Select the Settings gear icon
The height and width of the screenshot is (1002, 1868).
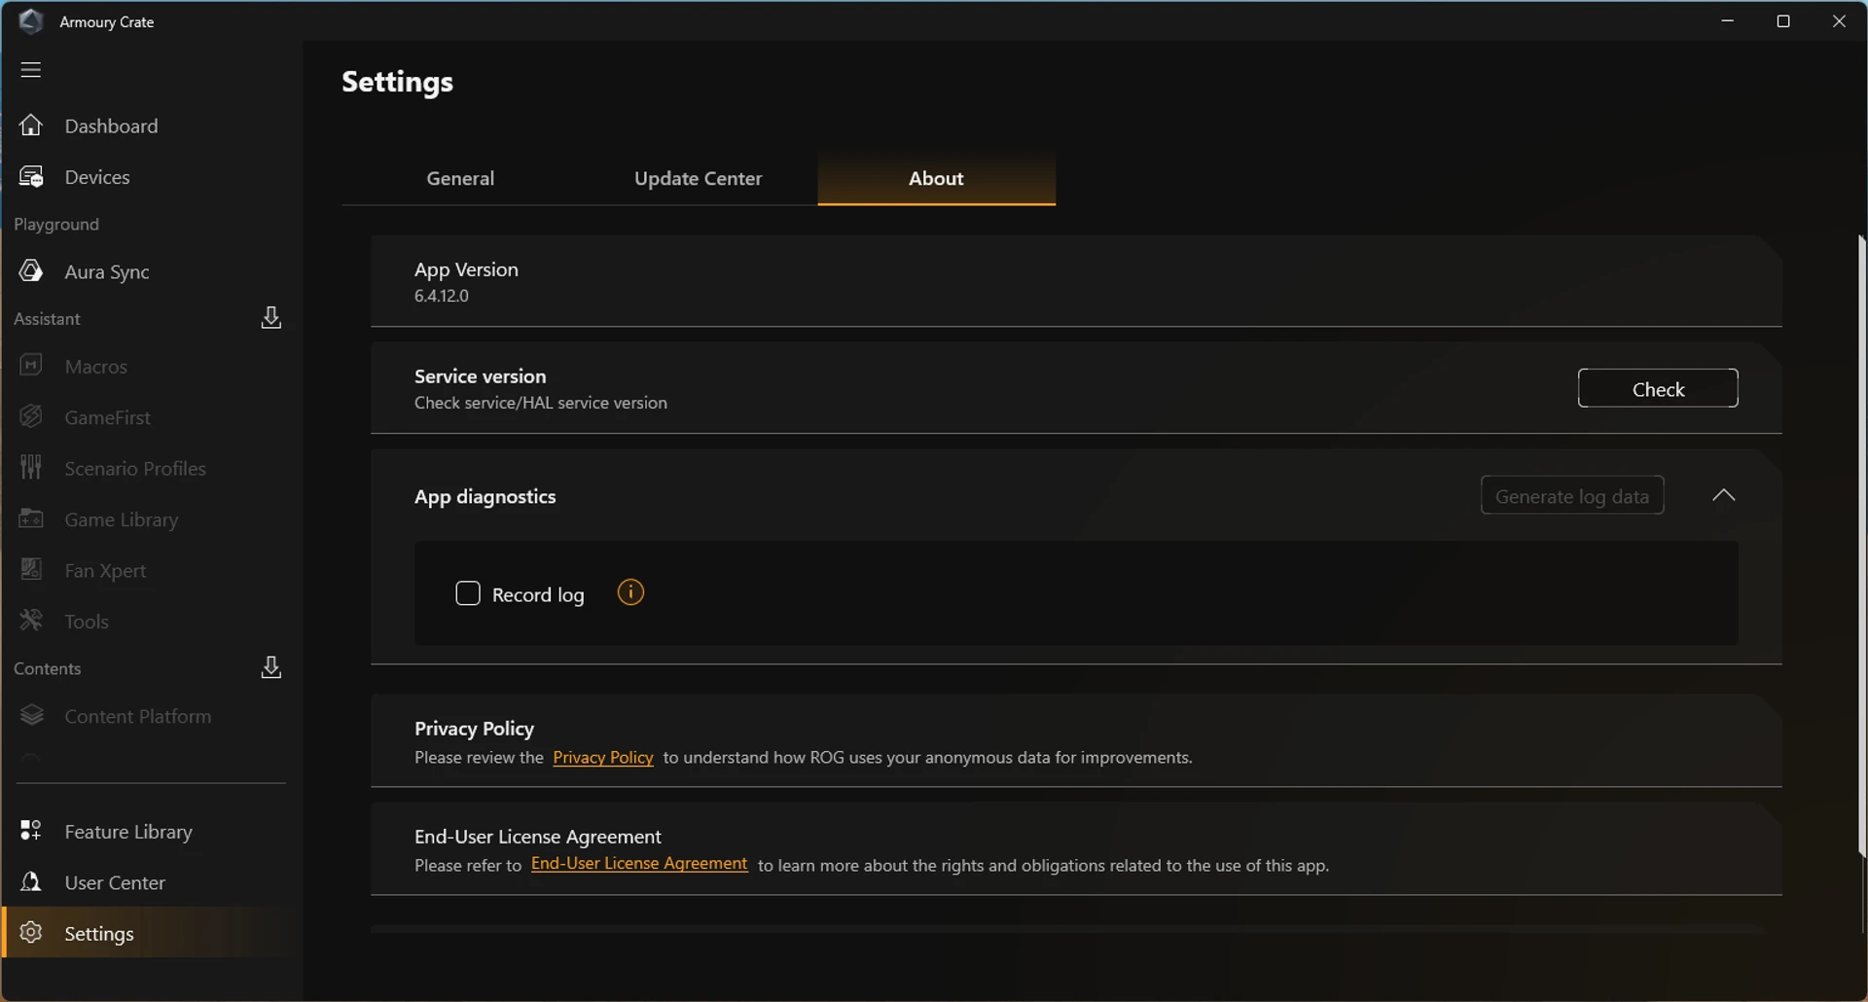click(x=31, y=933)
